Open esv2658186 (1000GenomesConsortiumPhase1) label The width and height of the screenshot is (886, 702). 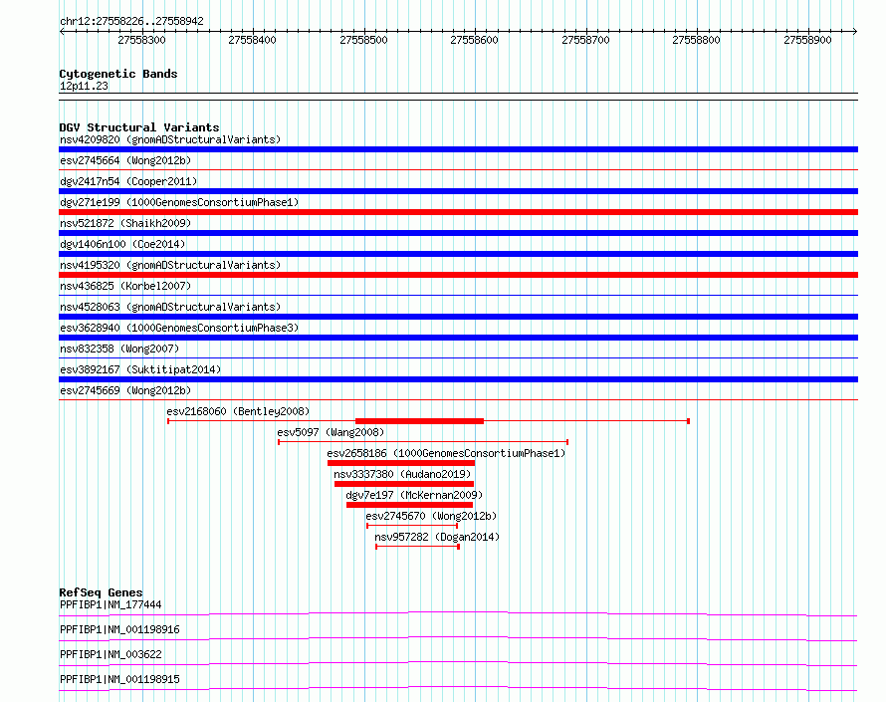(x=446, y=453)
